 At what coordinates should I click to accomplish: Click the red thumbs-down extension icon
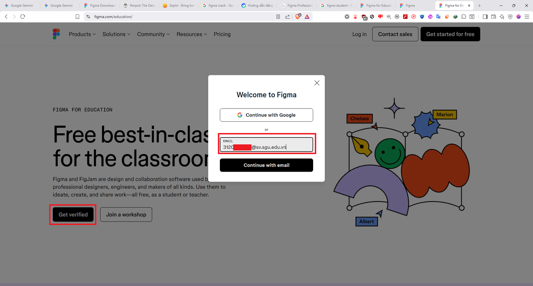coord(380,17)
